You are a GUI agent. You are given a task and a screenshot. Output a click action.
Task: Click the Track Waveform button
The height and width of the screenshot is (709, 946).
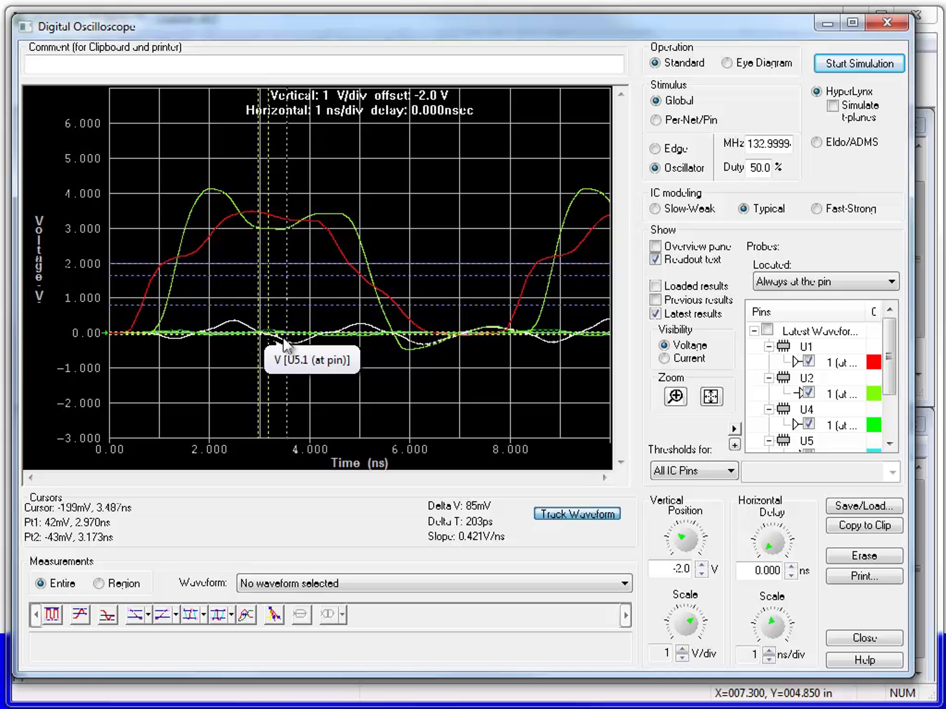(x=577, y=514)
